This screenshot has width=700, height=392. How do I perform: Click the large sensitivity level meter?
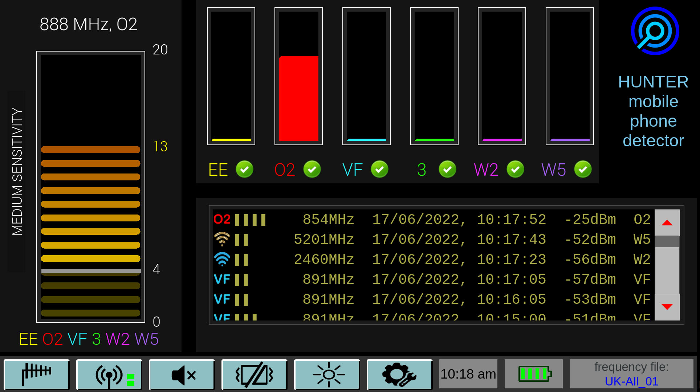(x=91, y=187)
